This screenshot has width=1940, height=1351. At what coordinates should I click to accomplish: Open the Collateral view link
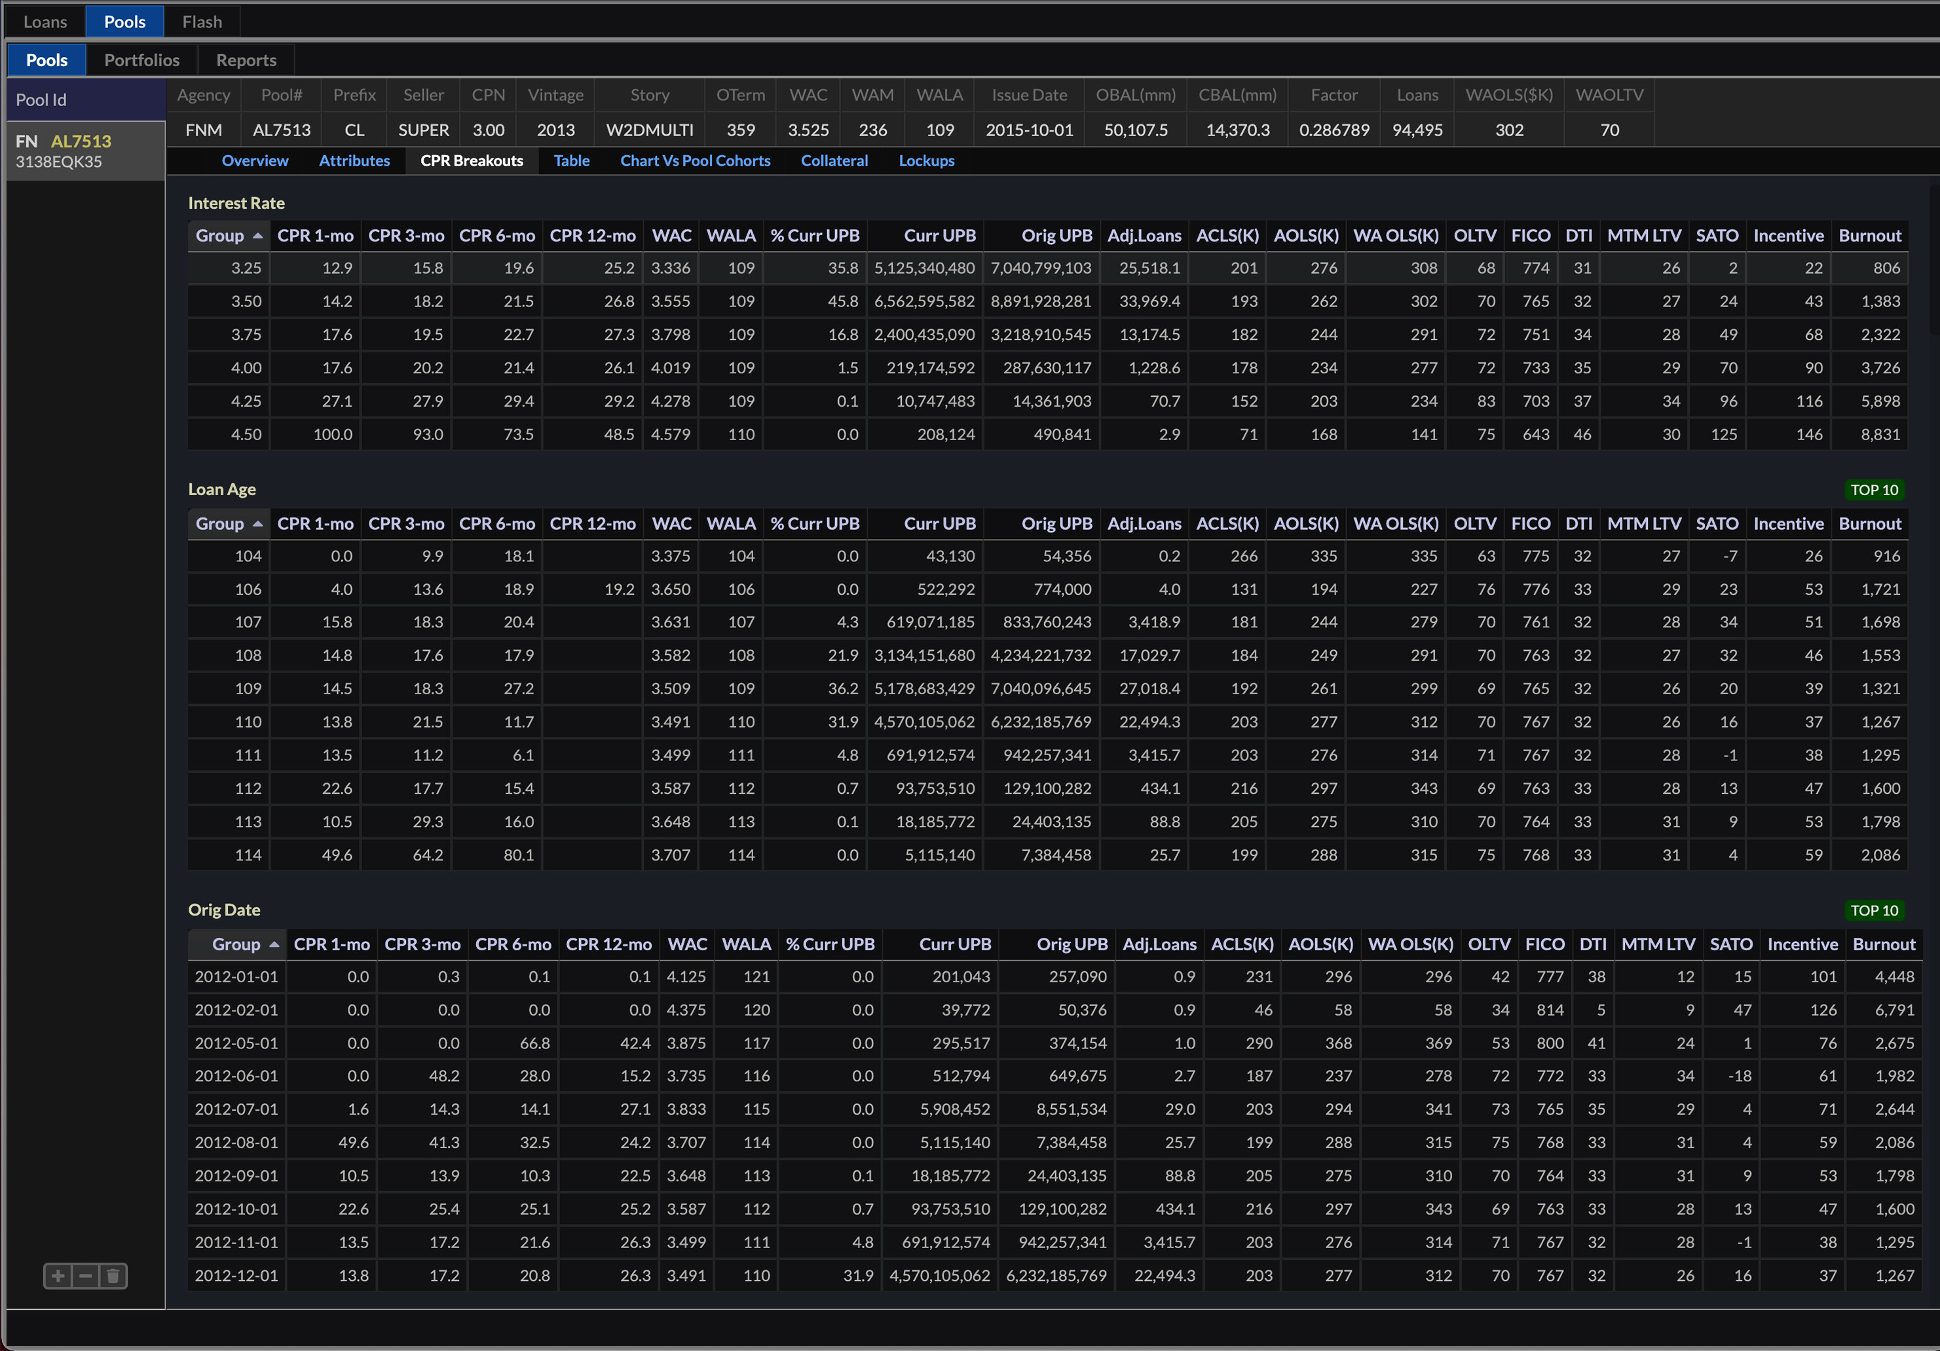834,160
